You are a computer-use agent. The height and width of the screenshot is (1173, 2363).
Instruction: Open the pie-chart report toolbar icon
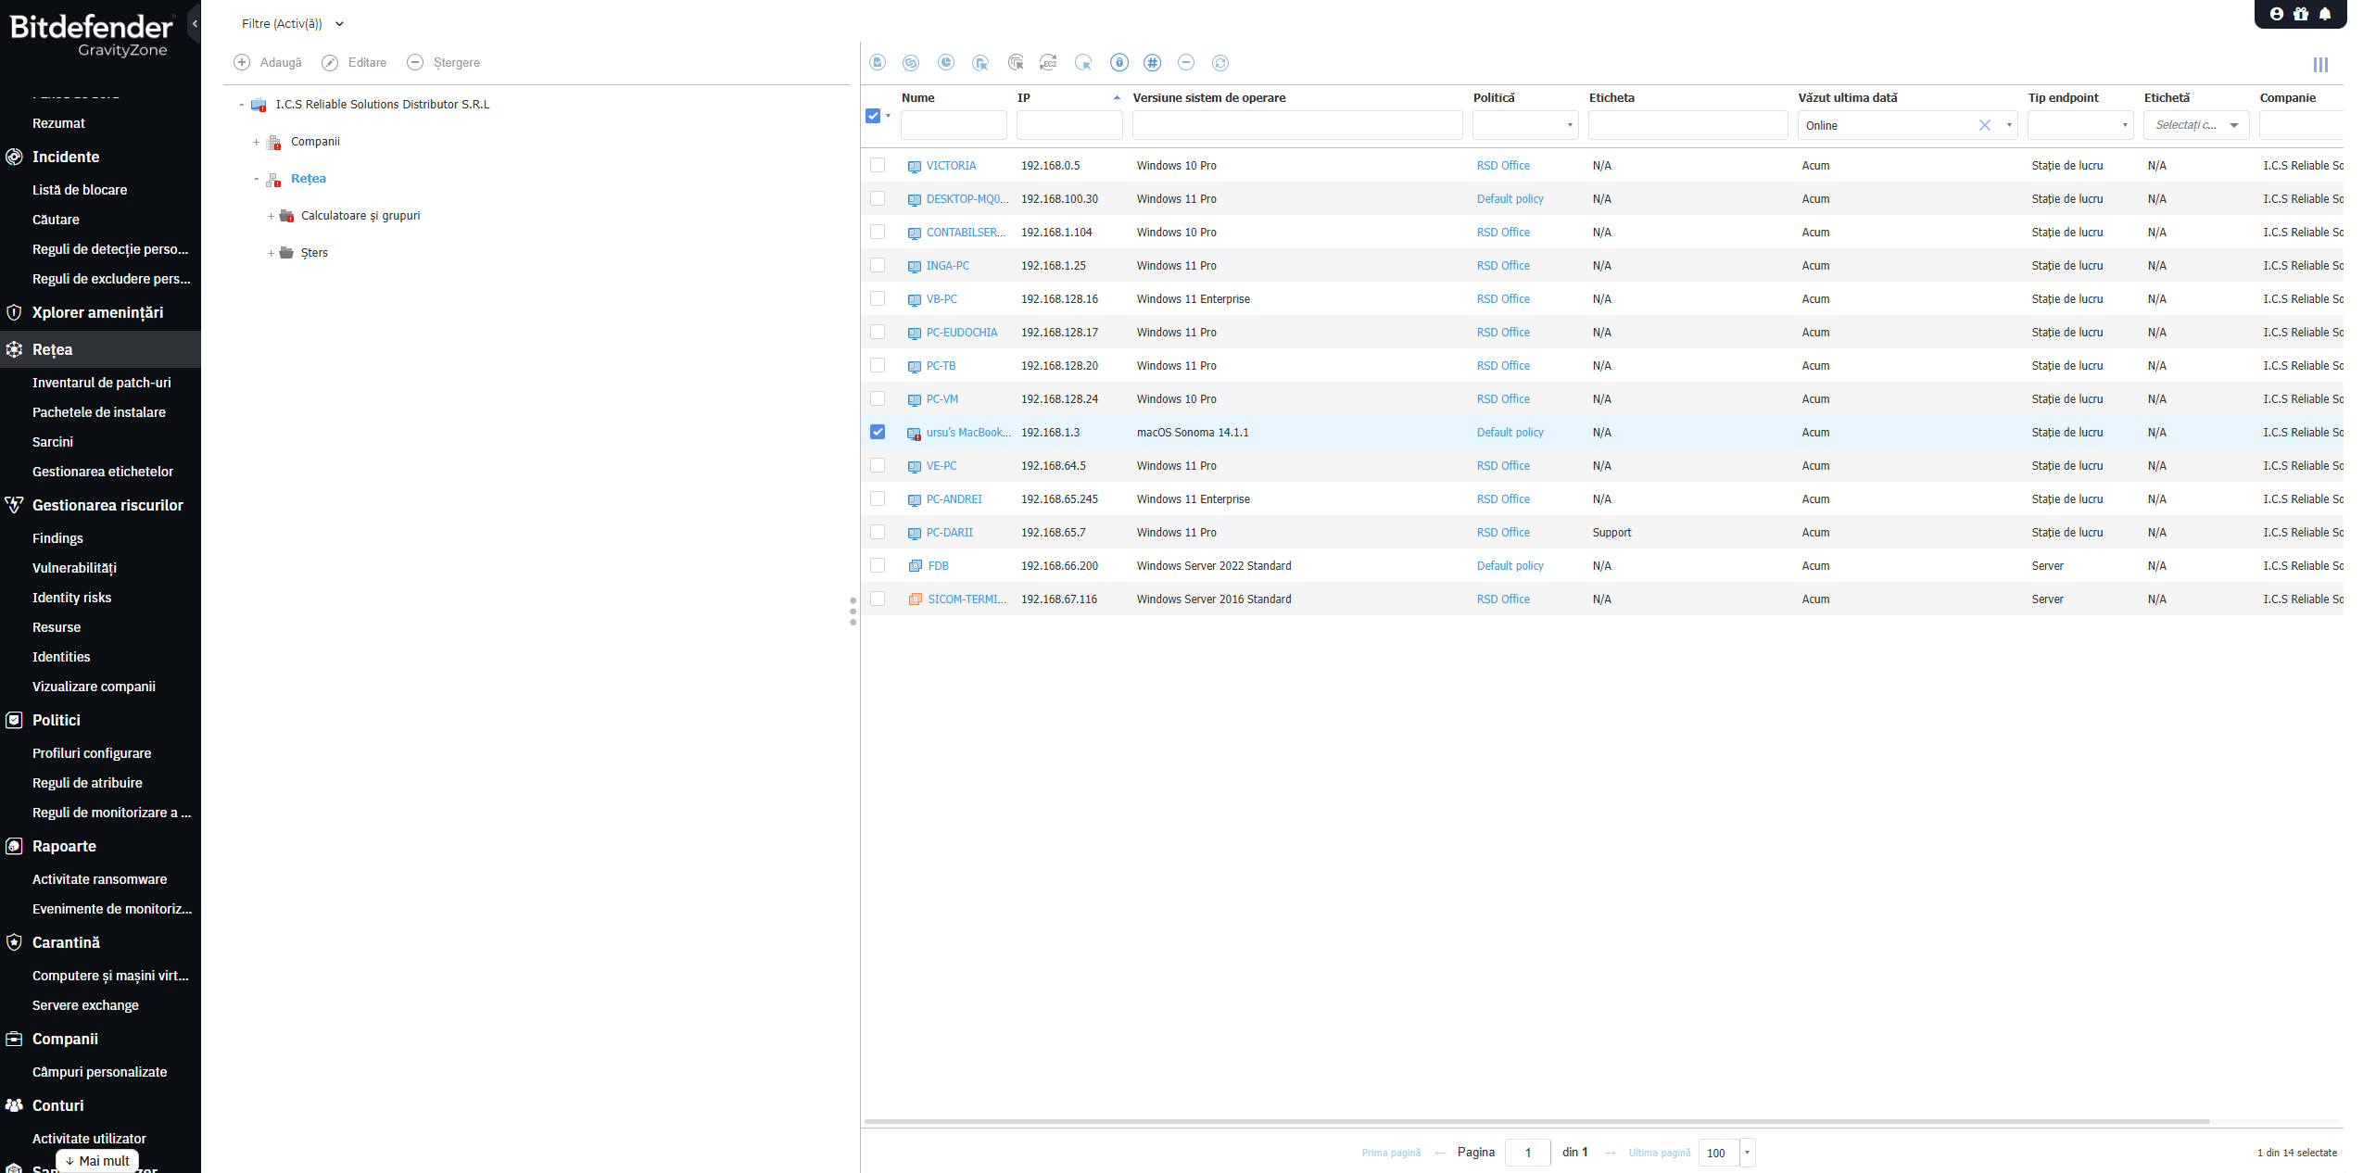tap(946, 62)
